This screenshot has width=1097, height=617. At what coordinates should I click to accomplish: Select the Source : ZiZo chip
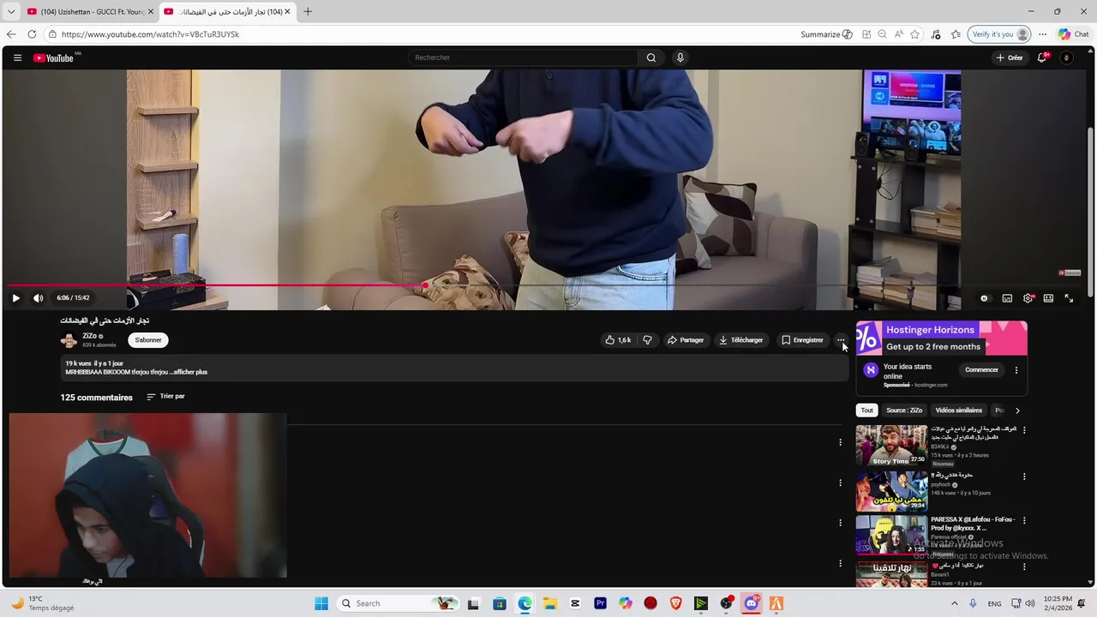pyautogui.click(x=904, y=410)
